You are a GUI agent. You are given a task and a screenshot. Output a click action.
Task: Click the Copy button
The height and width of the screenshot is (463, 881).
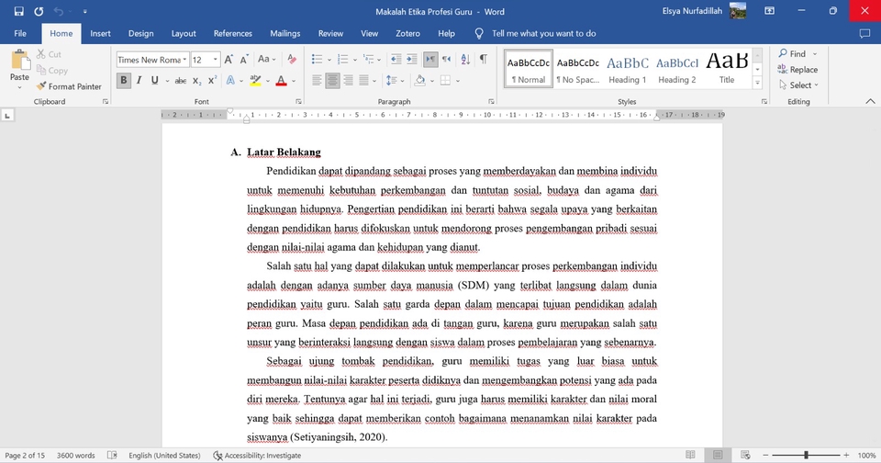click(51, 71)
